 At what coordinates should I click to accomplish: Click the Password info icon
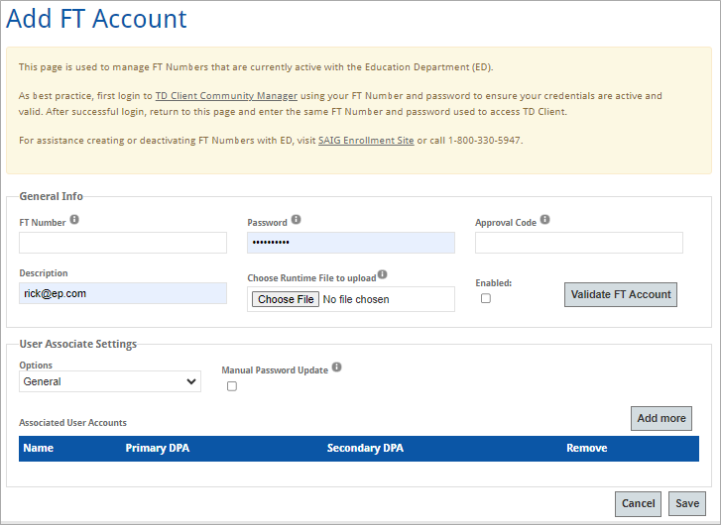tap(296, 220)
